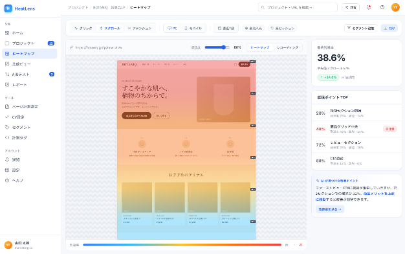This screenshot has height=254, width=405.
Task: Toggle the モバイル device view
Action: [193, 29]
